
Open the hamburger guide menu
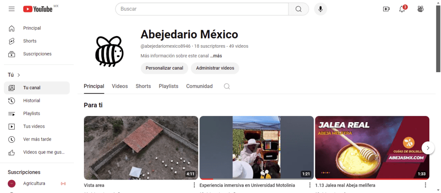click(12, 9)
